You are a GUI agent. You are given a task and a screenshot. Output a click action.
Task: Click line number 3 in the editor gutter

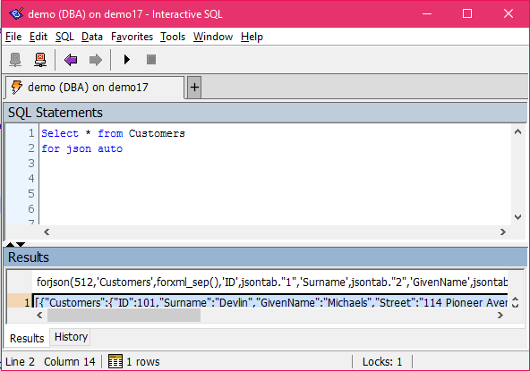pos(31,164)
